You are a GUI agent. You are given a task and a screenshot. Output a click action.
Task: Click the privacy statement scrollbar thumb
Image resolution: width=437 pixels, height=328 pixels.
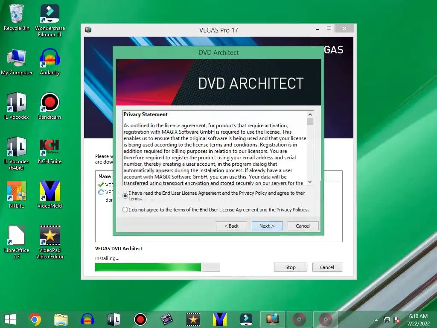click(310, 122)
